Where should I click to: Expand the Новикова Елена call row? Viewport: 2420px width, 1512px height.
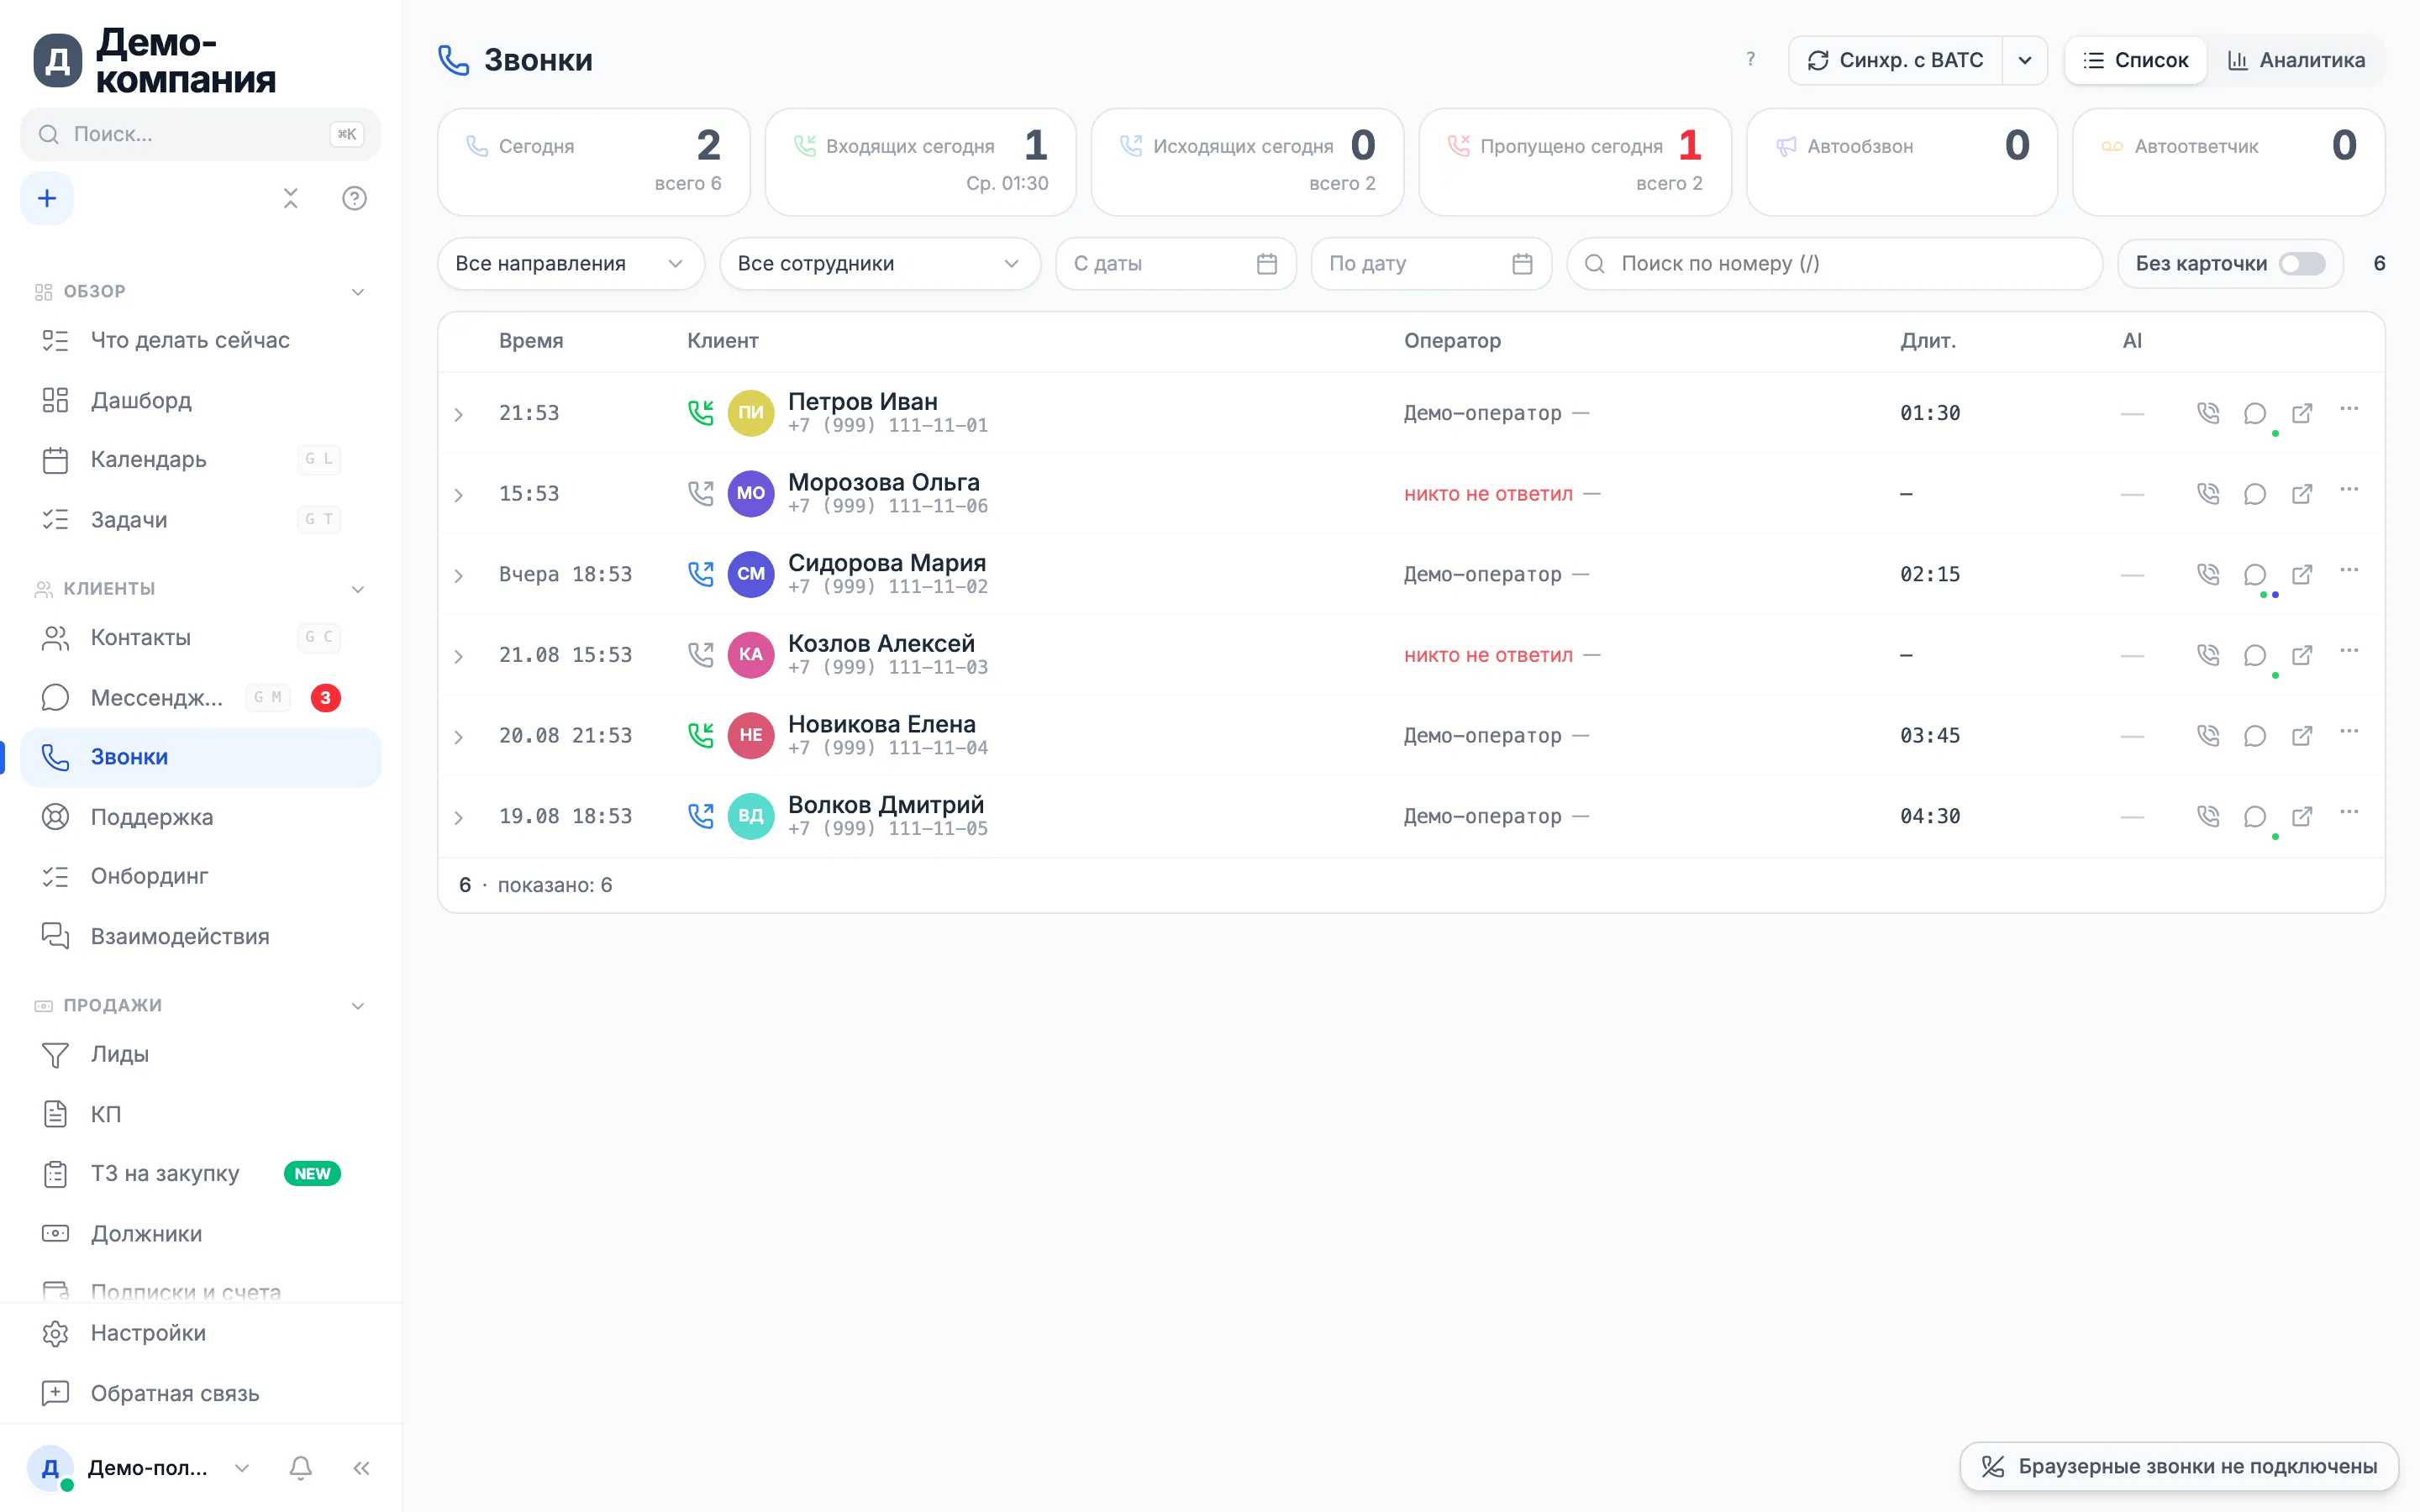pos(458,737)
